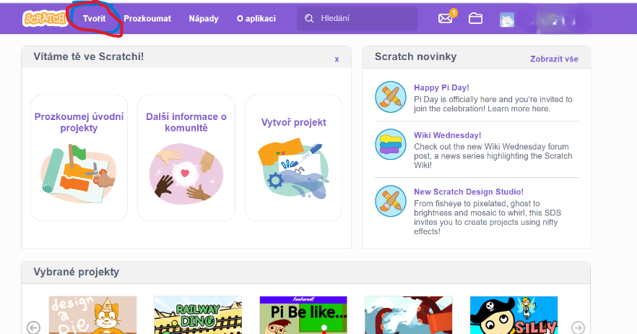Click the fisheye to pixelated SDS description
This screenshot has width=637, height=334.
[x=487, y=217]
